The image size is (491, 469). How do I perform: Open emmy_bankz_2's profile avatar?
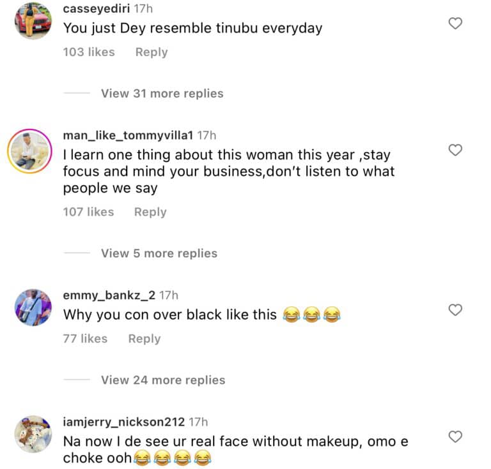[x=33, y=308]
